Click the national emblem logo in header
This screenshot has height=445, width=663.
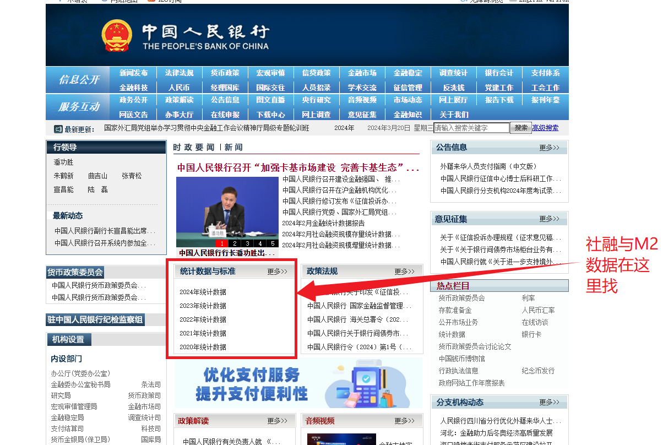[x=117, y=36]
